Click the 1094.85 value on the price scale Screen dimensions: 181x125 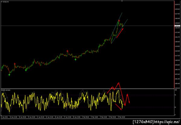[177, 65]
